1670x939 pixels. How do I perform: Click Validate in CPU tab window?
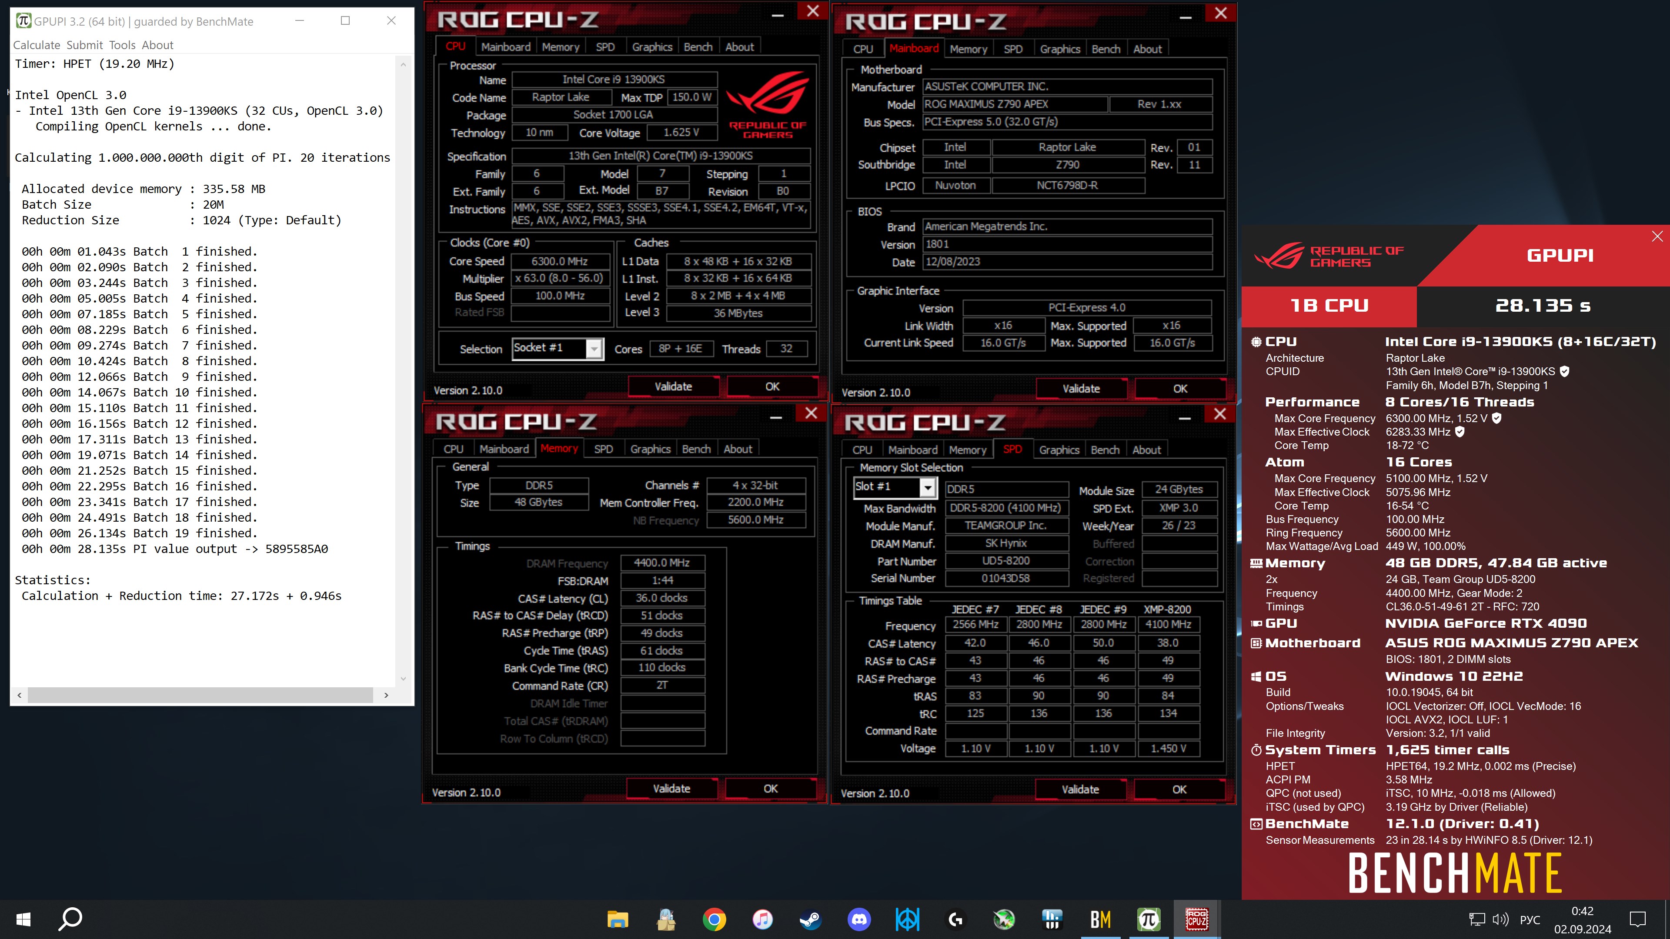point(673,386)
